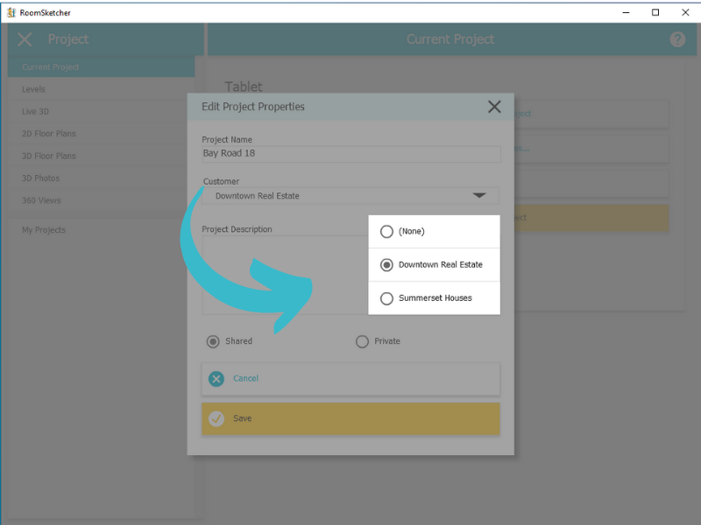
Task: Click the X icon beside Cancel
Action: coord(216,379)
